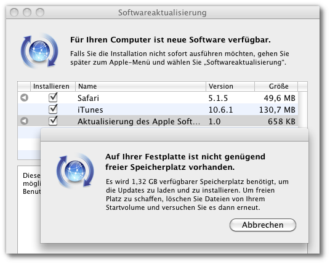Screen dimensions: 330x264
Task: Uncheck the iTunes install checkbox
Action: pos(53,109)
